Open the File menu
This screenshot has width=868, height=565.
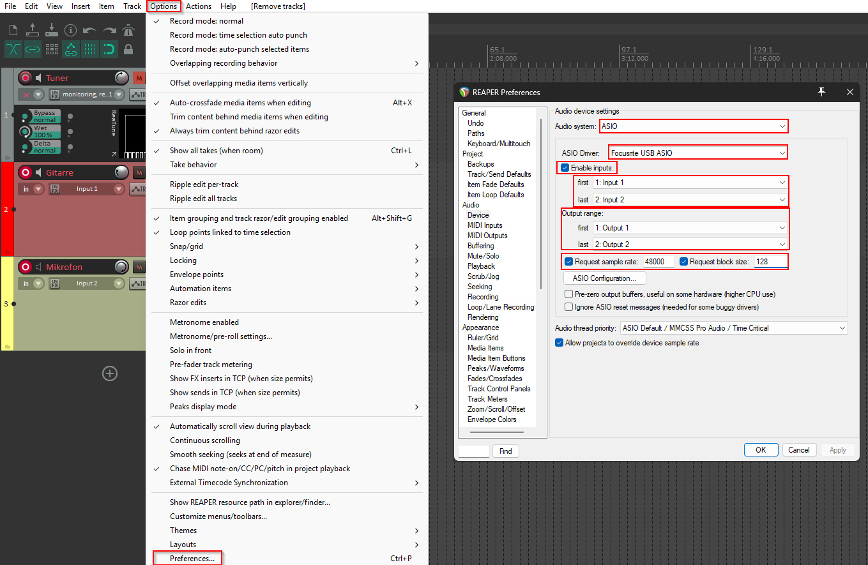(10, 6)
